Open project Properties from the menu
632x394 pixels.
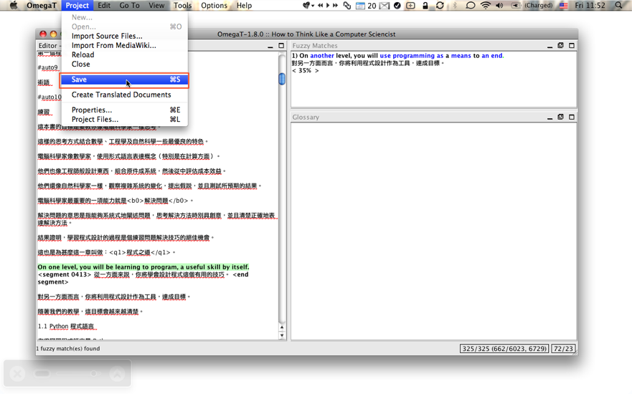[x=125, y=110]
